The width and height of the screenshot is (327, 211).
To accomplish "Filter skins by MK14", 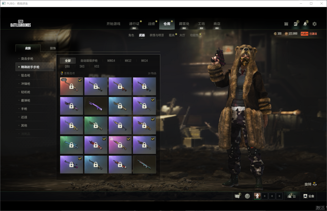I will tap(144, 61).
